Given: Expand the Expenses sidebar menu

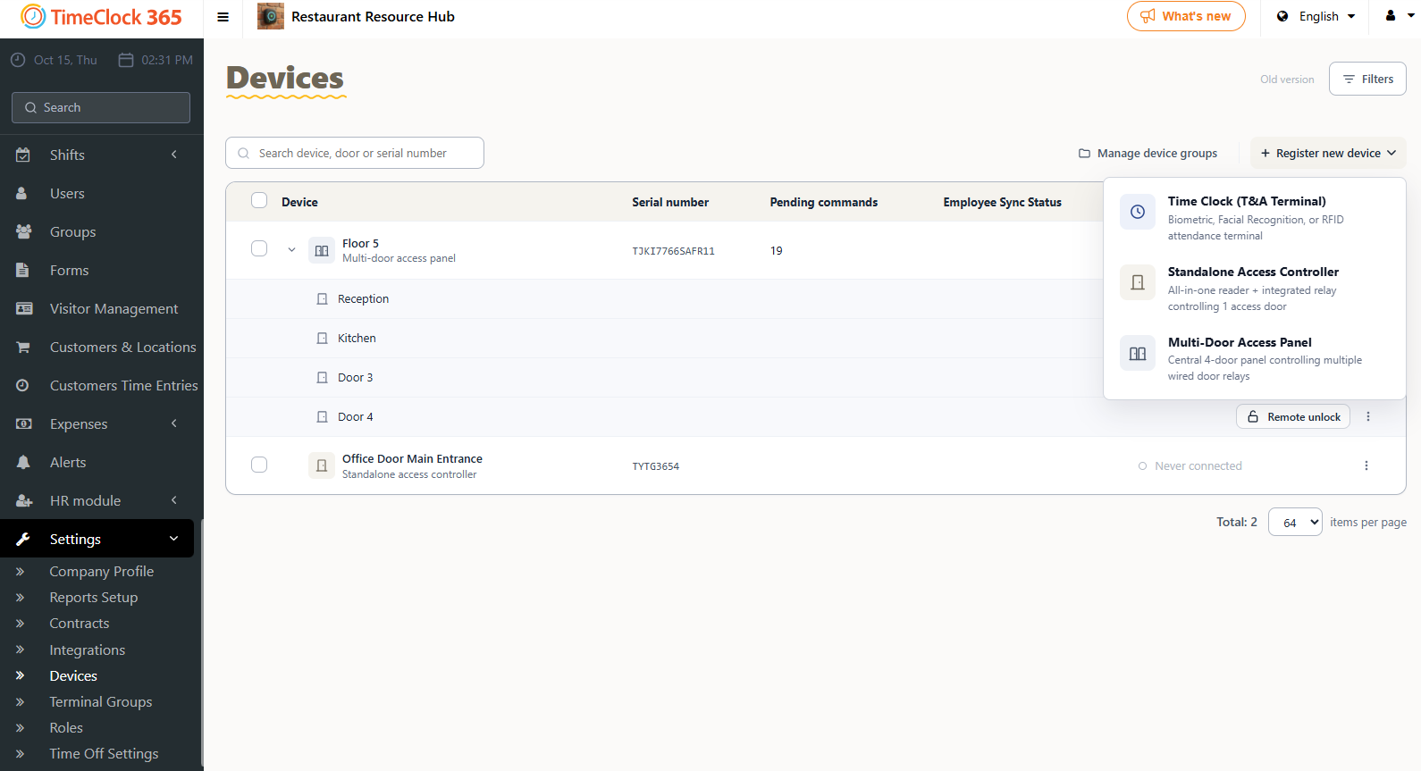Looking at the screenshot, I should (97, 423).
